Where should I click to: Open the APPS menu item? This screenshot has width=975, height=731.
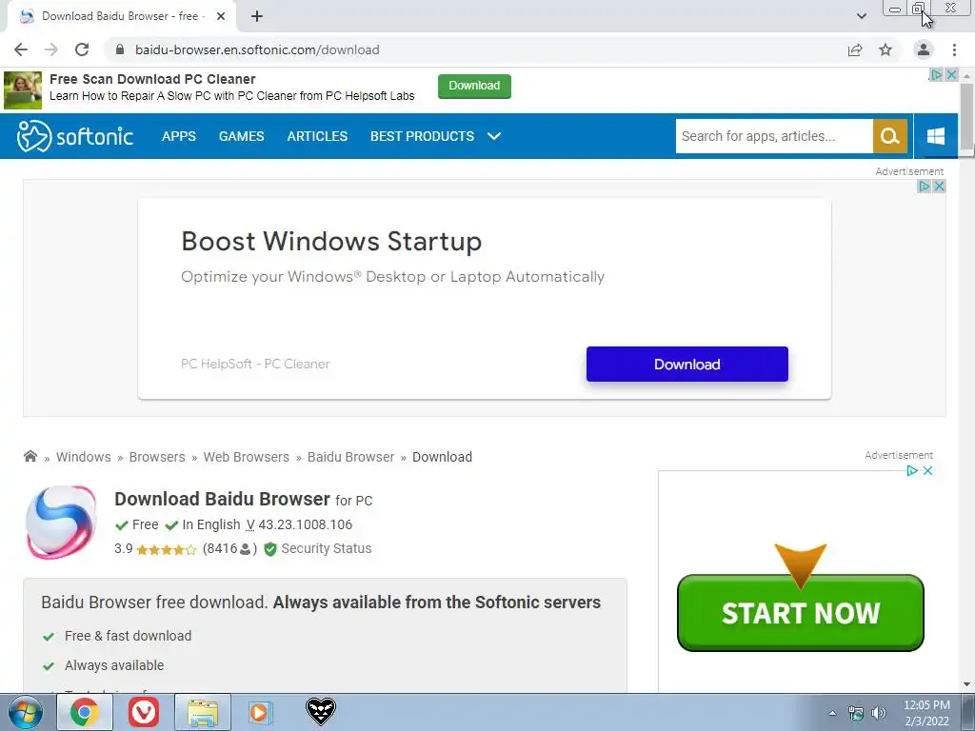[x=178, y=136]
